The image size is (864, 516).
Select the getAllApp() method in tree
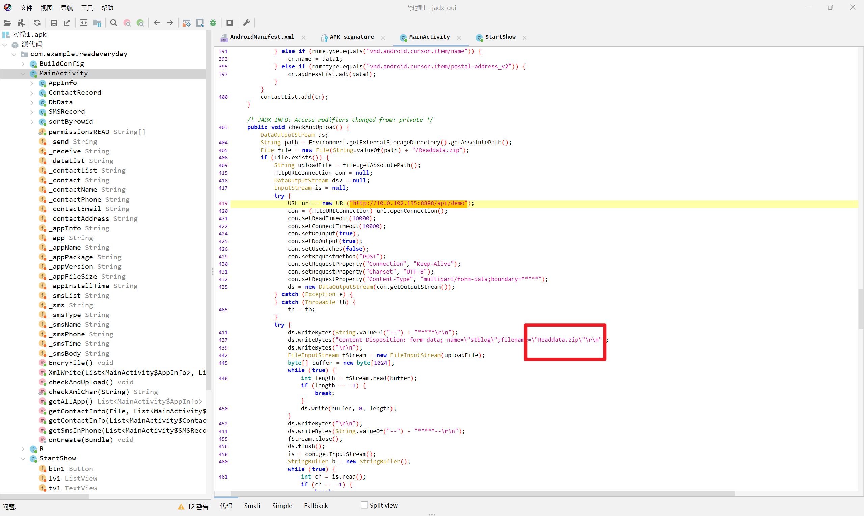click(x=120, y=401)
